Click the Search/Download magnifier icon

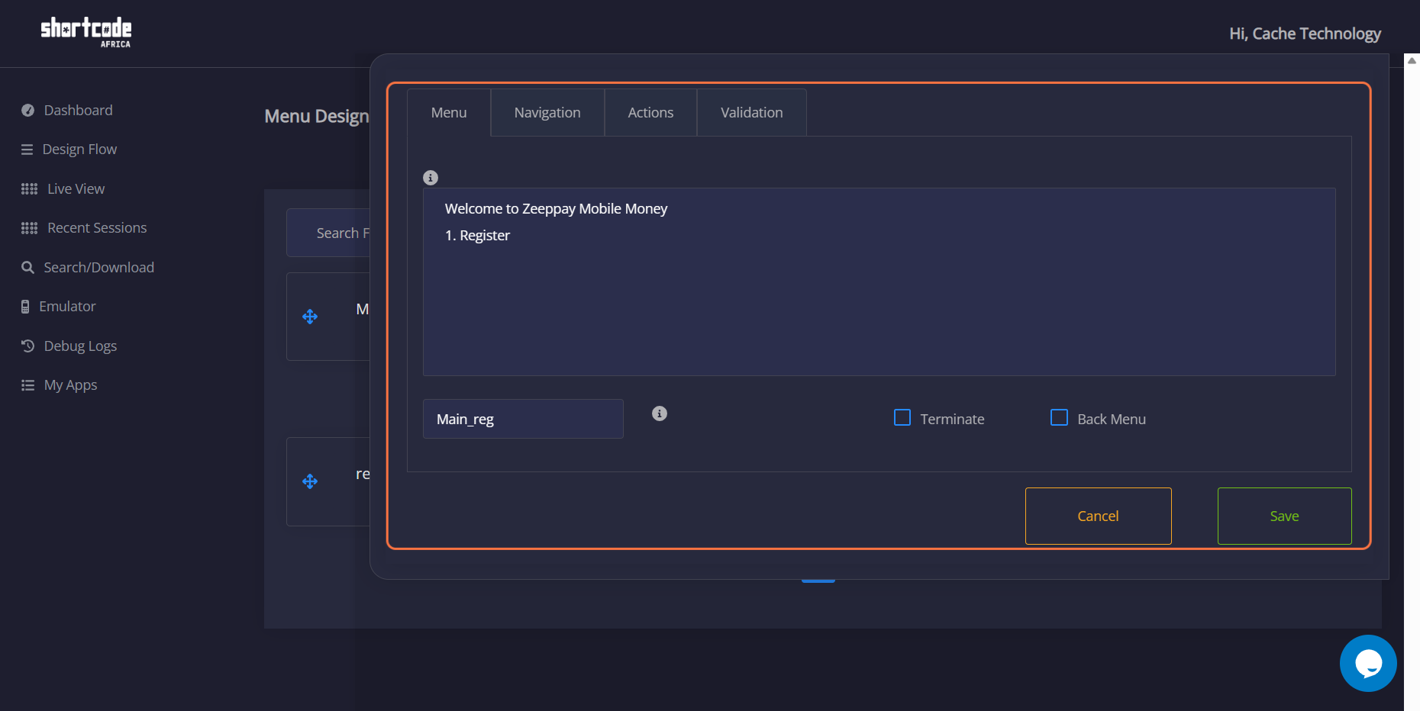[28, 268]
